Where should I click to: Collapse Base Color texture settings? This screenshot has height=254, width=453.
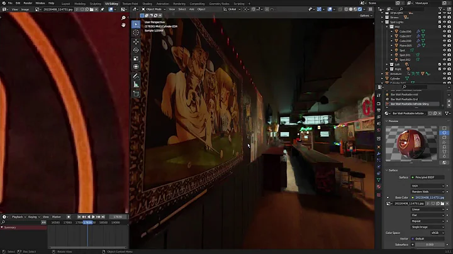pyautogui.click(x=388, y=197)
